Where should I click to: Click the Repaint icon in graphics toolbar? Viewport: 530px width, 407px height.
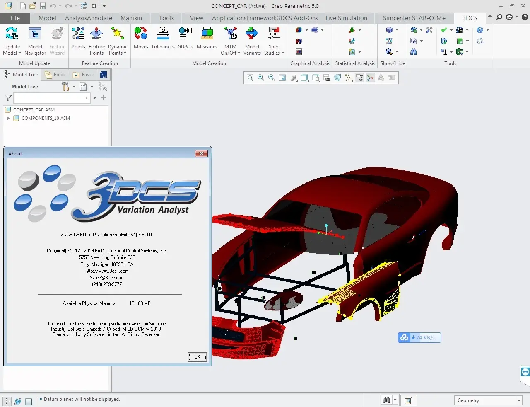[x=282, y=78]
